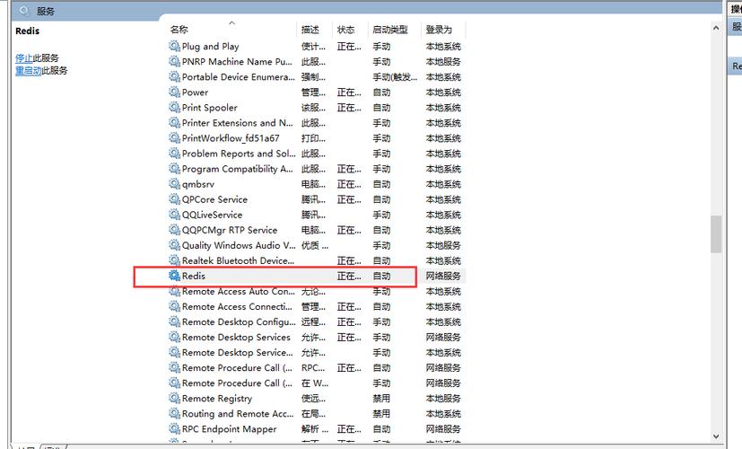Image resolution: width=742 pixels, height=449 pixels.
Task: Select the Portable Device Enumerator service row
Action: (x=238, y=77)
